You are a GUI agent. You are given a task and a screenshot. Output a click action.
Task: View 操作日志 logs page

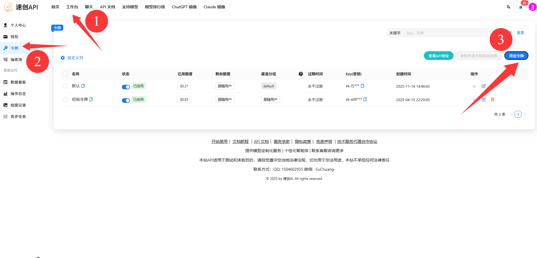coord(18,94)
